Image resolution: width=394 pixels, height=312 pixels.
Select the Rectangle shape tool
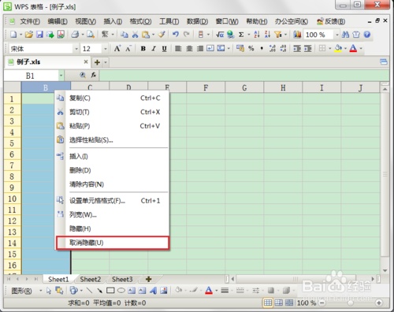point(110,291)
